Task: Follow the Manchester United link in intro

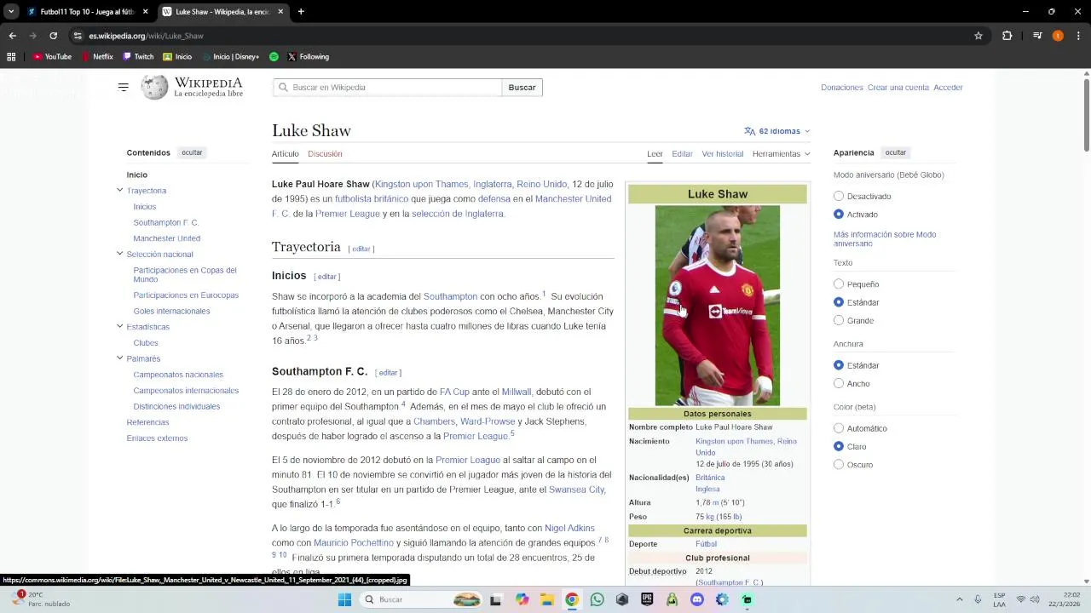Action: 573,198
